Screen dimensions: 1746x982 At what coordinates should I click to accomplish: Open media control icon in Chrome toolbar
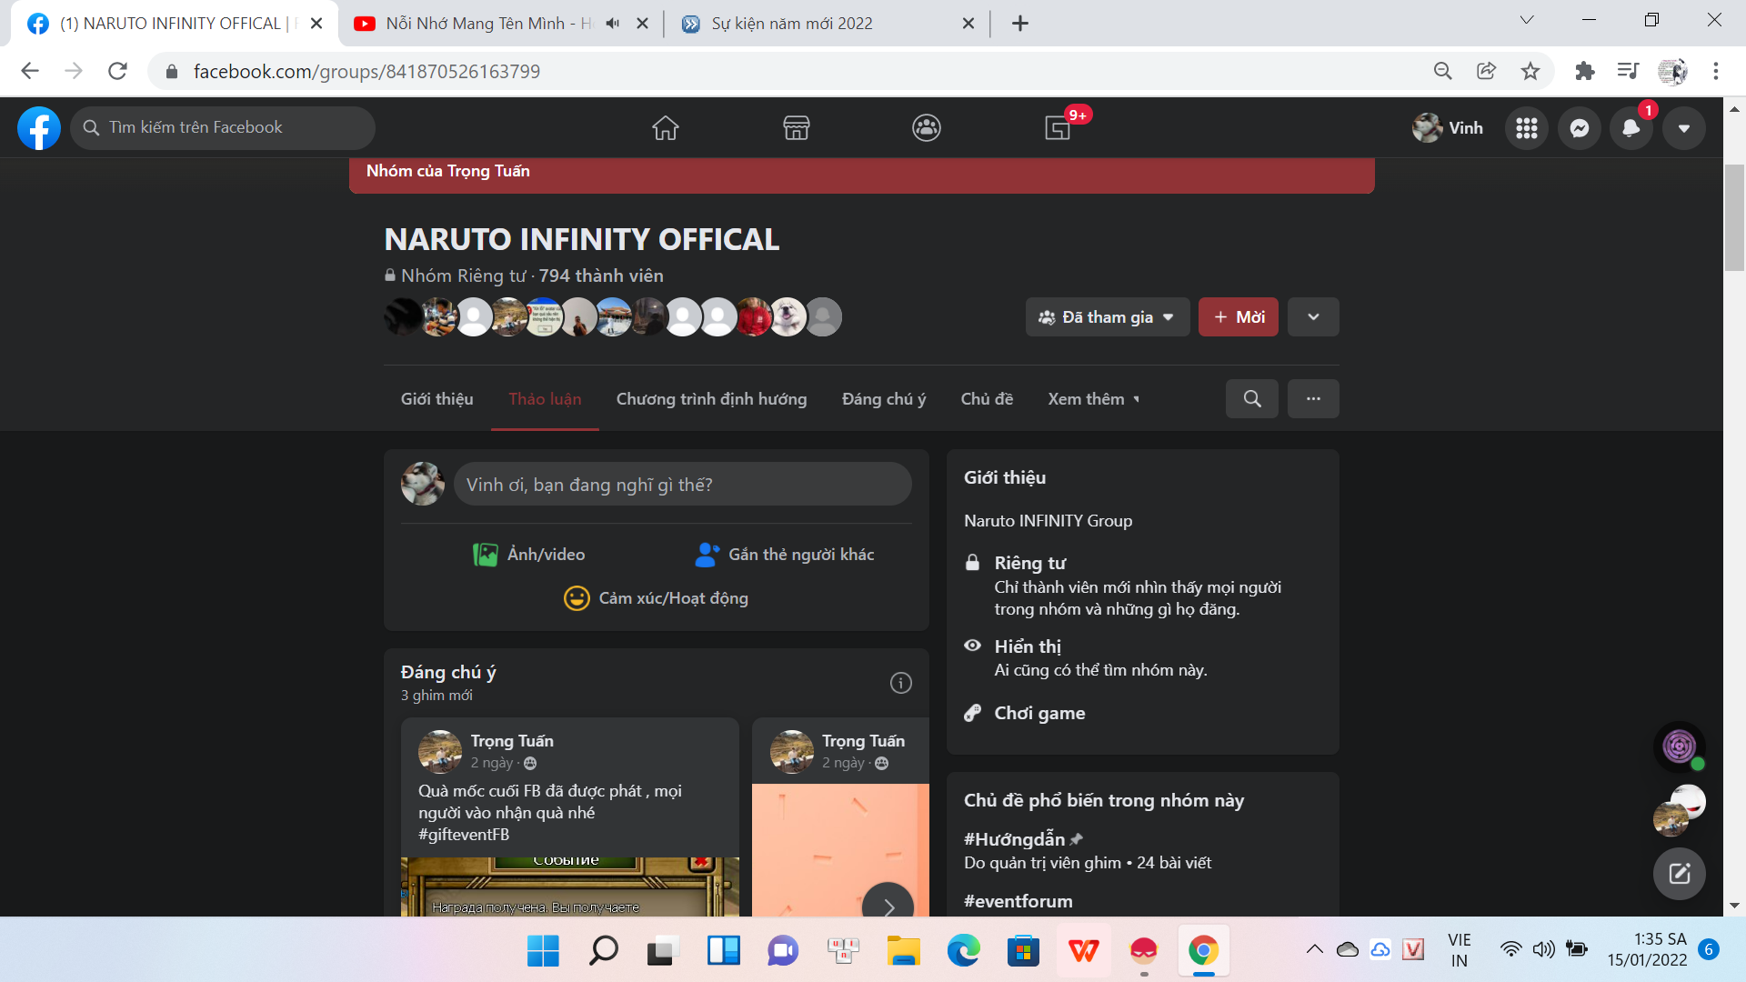[1628, 71]
